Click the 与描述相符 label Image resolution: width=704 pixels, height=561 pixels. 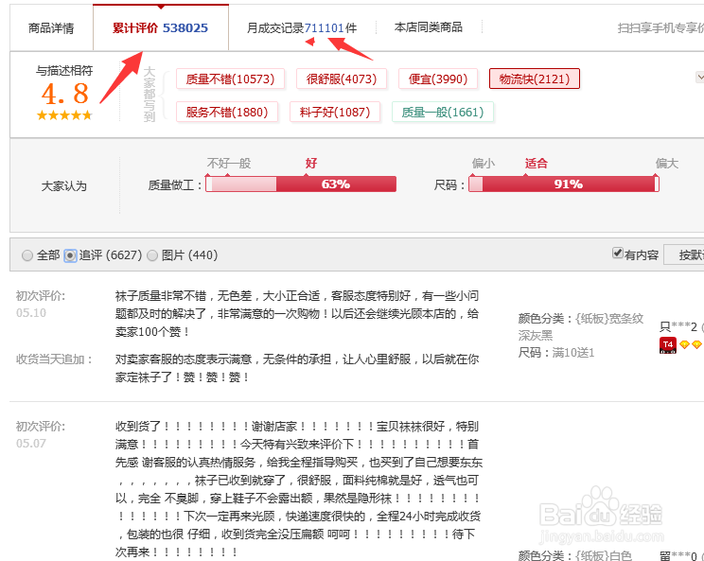point(64,70)
